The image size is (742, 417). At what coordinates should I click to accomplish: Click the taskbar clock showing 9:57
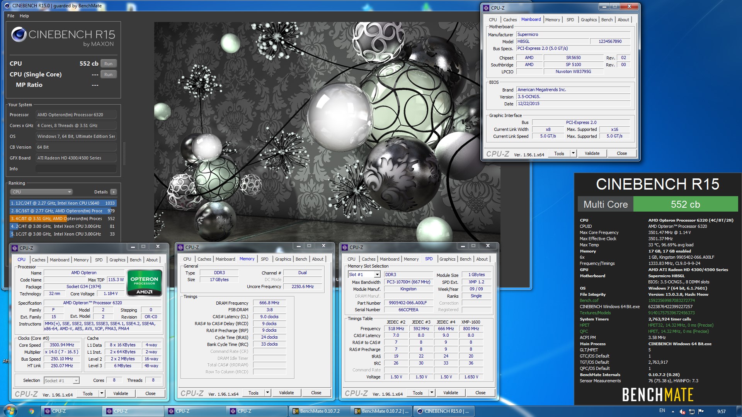[721, 412]
